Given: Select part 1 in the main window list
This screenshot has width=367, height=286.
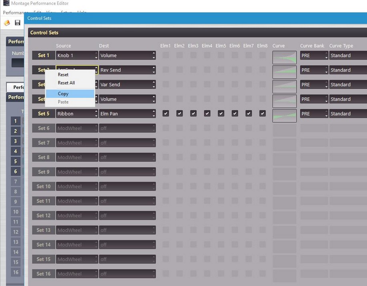Looking at the screenshot, I should click(16, 121).
